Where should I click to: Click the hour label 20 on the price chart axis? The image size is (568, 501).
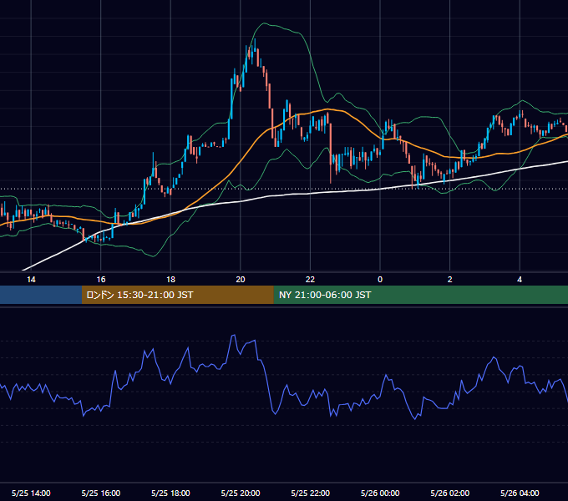(241, 280)
